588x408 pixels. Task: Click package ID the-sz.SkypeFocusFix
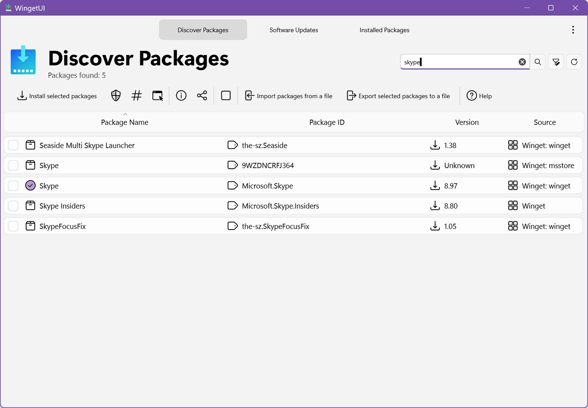coord(276,226)
